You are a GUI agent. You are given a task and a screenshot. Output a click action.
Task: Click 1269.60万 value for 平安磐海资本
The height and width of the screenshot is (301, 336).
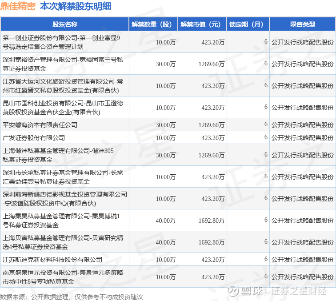(x=212, y=125)
